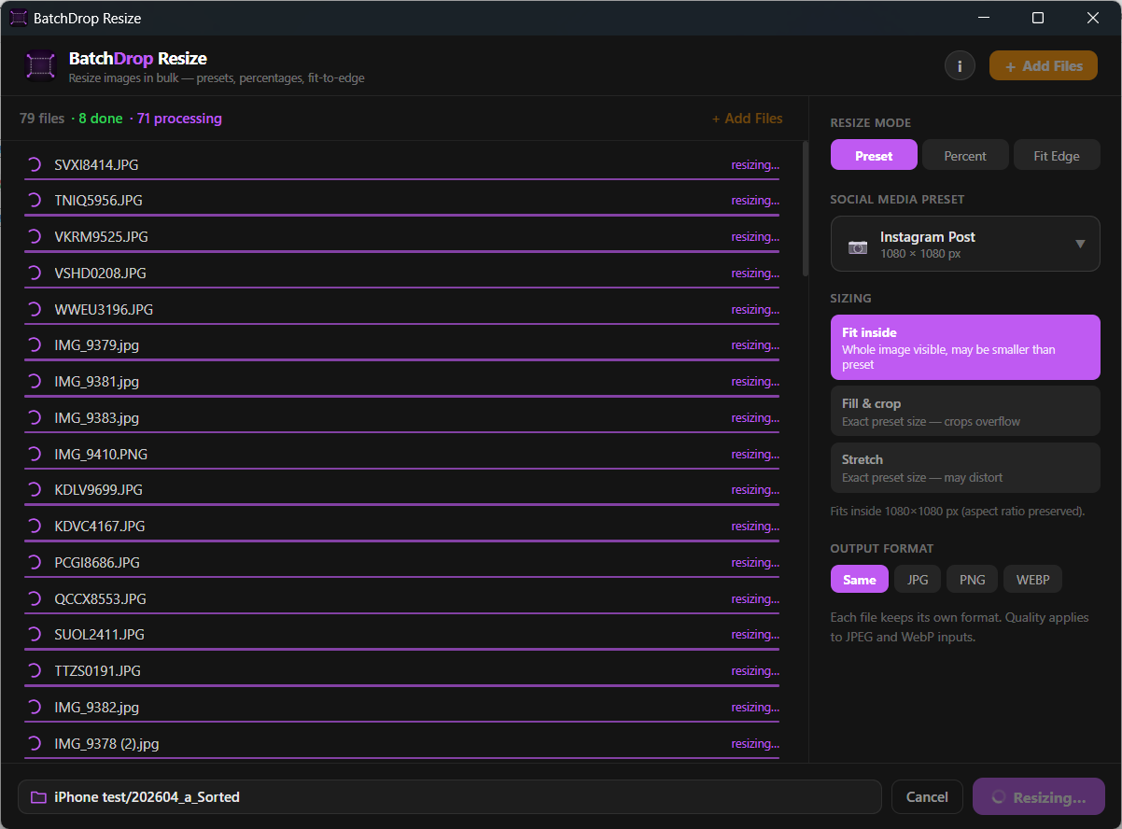Switch resize mode to Fit Edge
Image resolution: width=1122 pixels, height=829 pixels.
[1057, 156]
